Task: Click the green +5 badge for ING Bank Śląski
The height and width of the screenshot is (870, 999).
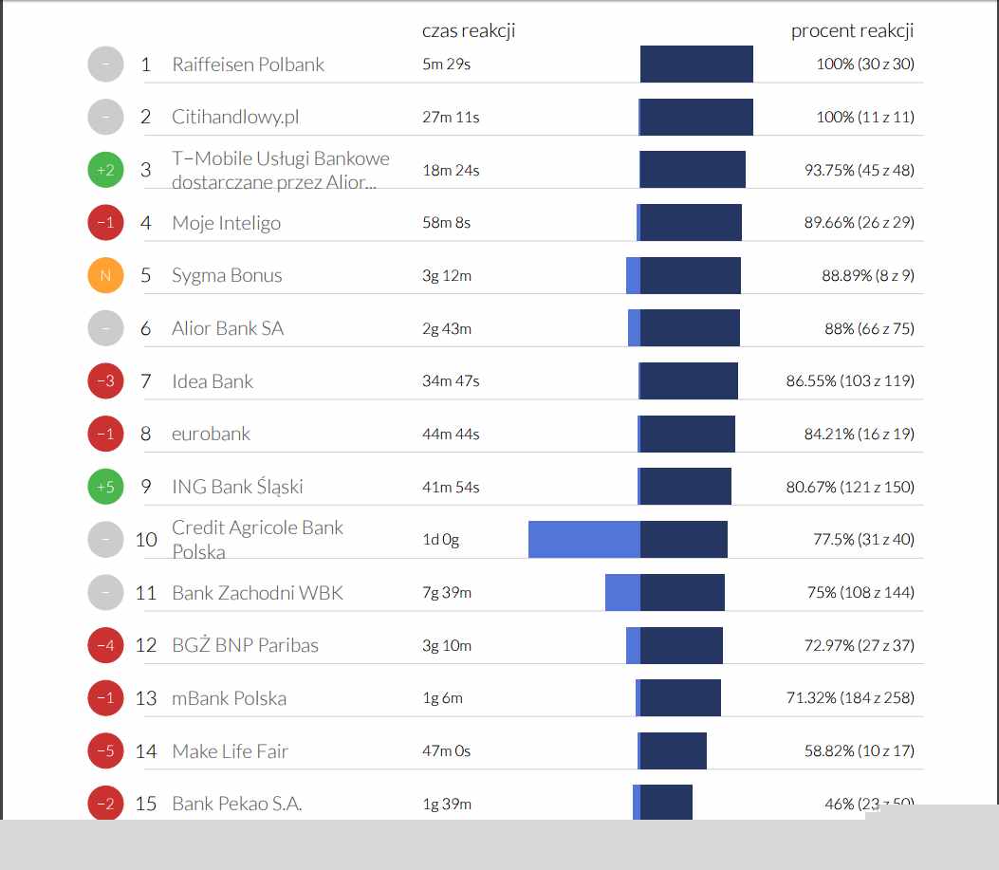Action: pos(105,487)
